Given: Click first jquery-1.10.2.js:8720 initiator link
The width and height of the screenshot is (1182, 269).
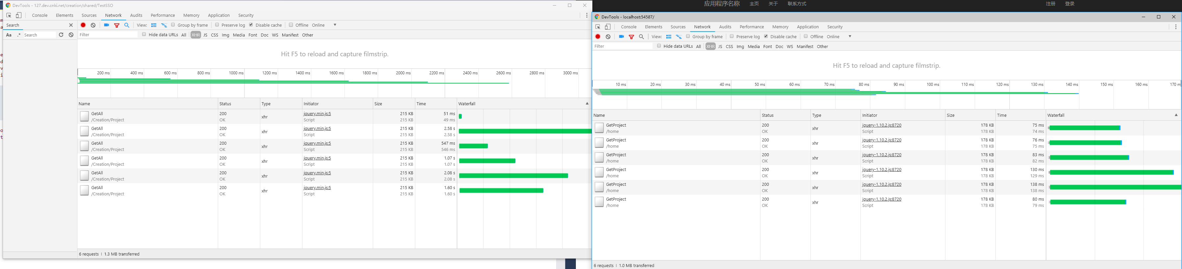Looking at the screenshot, I should click(882, 125).
